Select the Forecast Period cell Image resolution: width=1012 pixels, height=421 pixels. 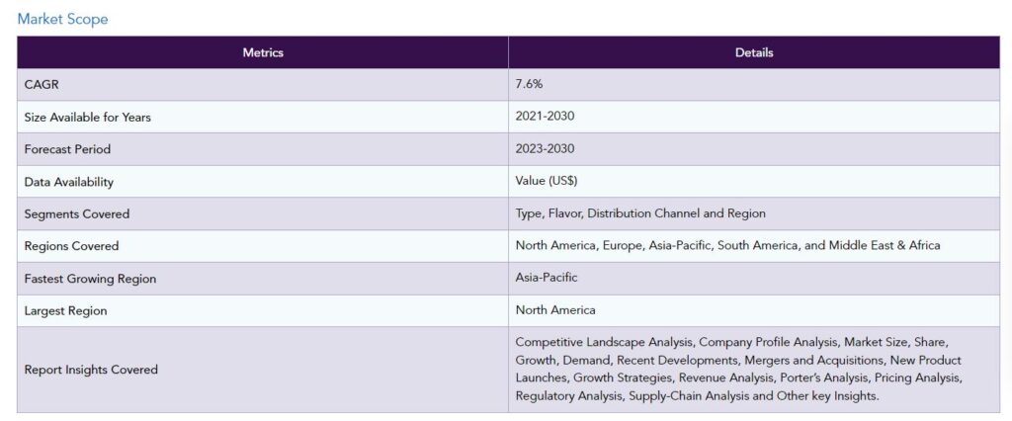pos(263,149)
